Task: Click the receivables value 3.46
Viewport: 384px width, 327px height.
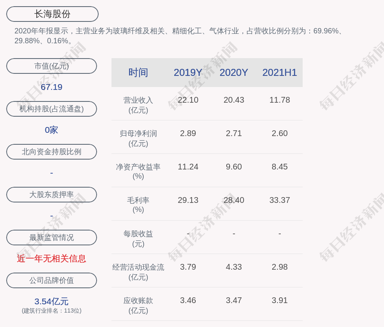Action: (188, 300)
